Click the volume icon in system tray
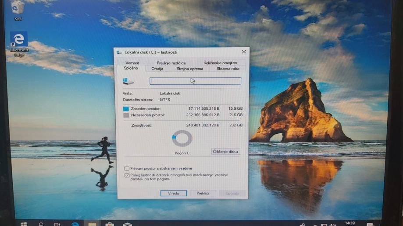The height and width of the screenshot is (226, 403). pos(333,224)
